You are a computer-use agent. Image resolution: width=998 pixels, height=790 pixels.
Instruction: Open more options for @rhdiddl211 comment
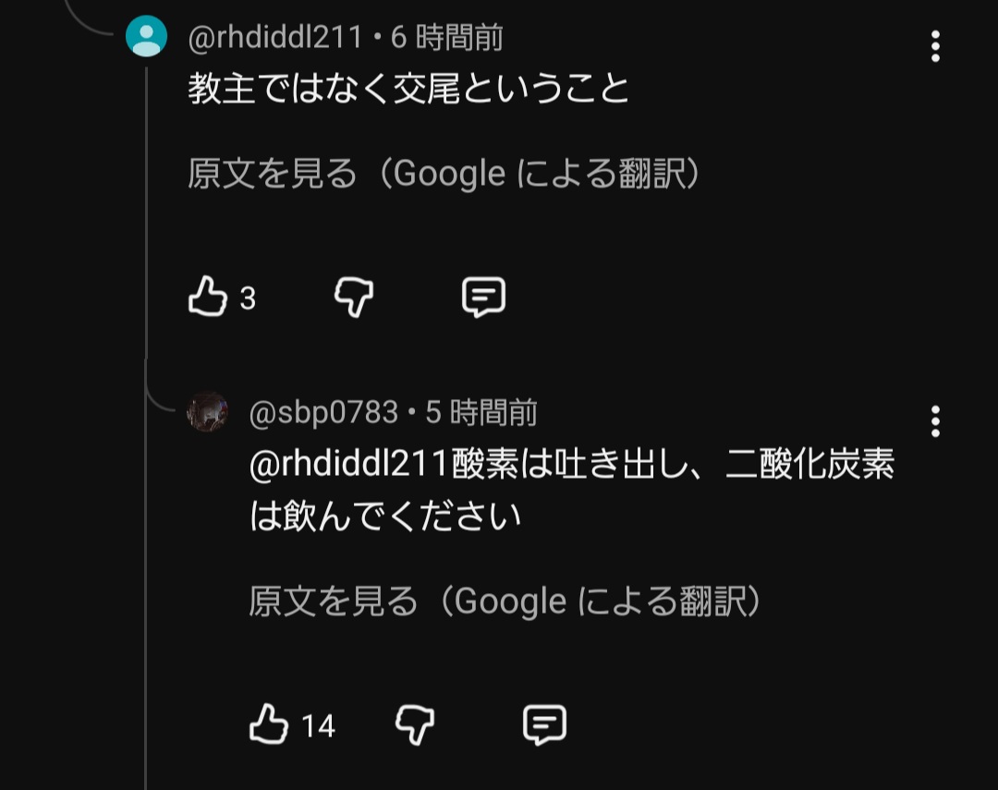click(x=935, y=45)
